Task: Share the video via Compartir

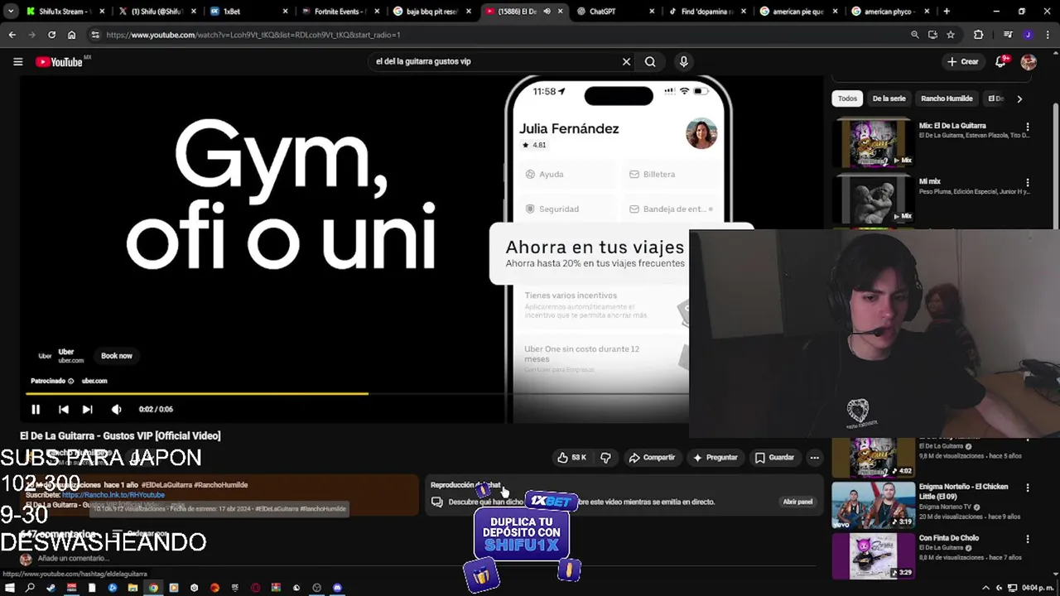Action: pos(652,457)
